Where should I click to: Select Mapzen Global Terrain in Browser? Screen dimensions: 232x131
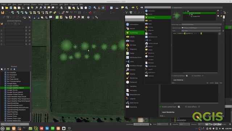[15, 95]
